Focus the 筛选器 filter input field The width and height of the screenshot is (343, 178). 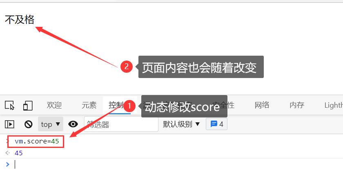tap(121, 124)
